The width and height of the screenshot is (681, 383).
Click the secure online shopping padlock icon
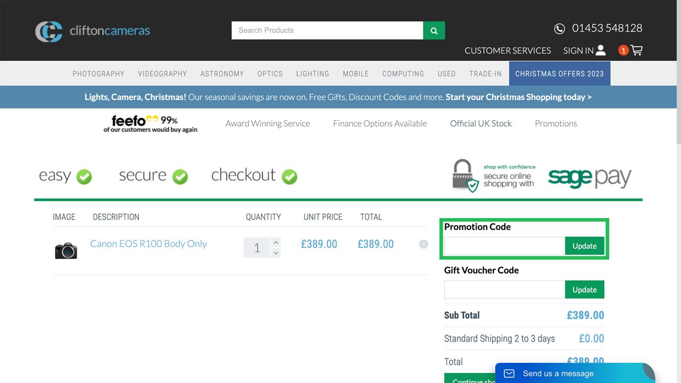click(464, 176)
